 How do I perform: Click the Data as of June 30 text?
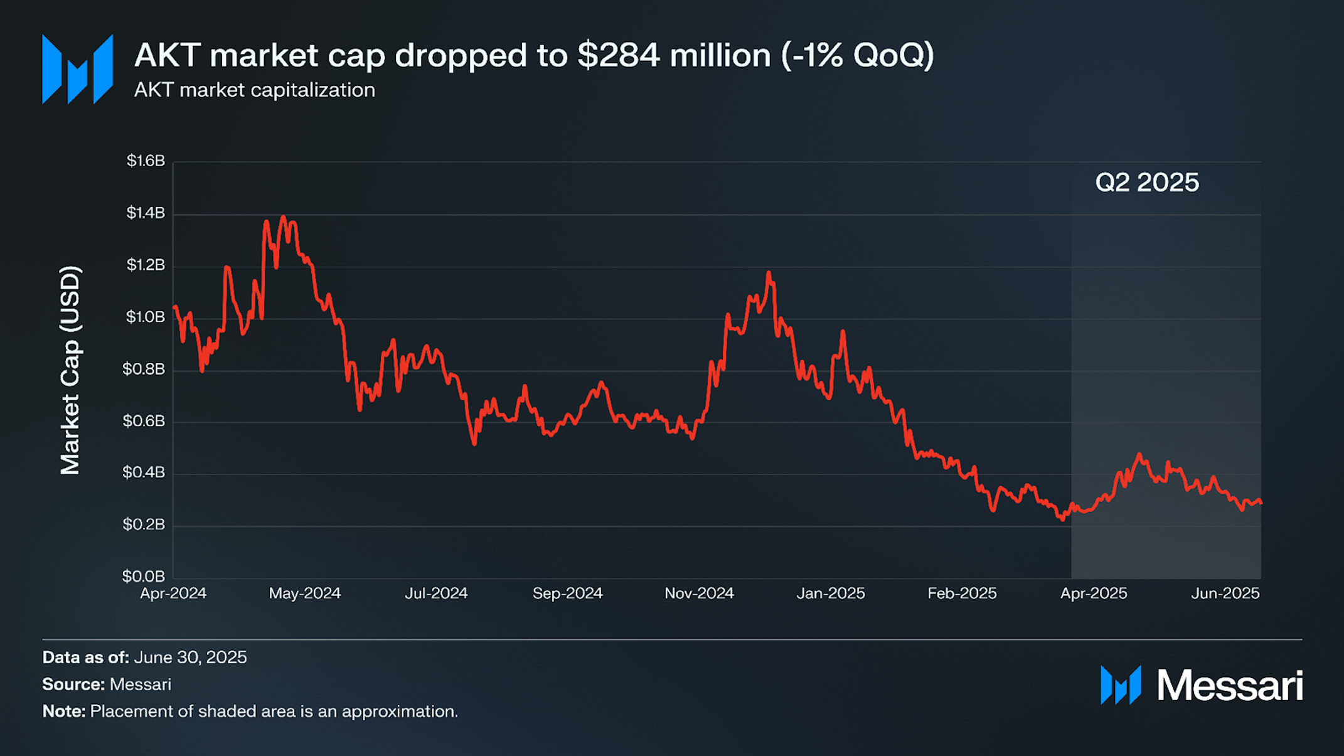pos(144,658)
